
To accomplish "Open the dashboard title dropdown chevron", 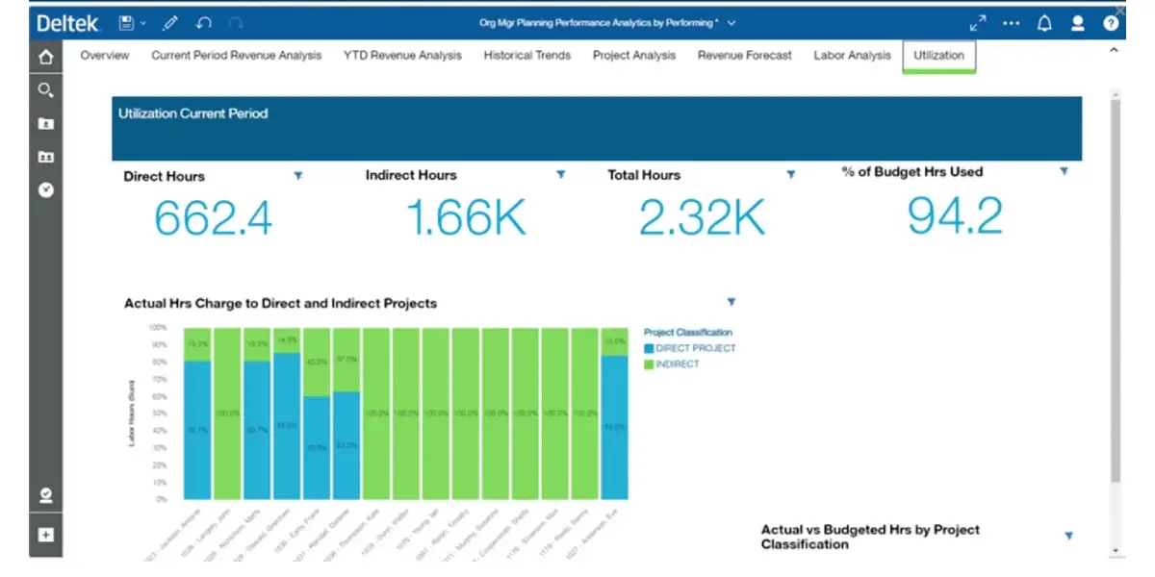I will pos(731,22).
